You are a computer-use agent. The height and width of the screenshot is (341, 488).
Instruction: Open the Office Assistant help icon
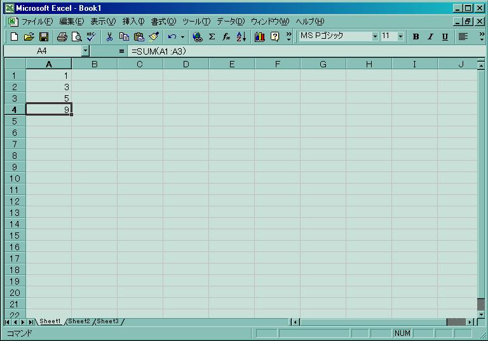[x=274, y=37]
